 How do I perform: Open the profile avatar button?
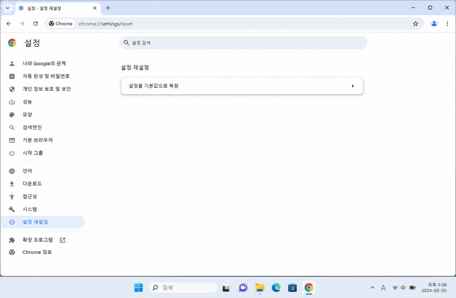434,24
